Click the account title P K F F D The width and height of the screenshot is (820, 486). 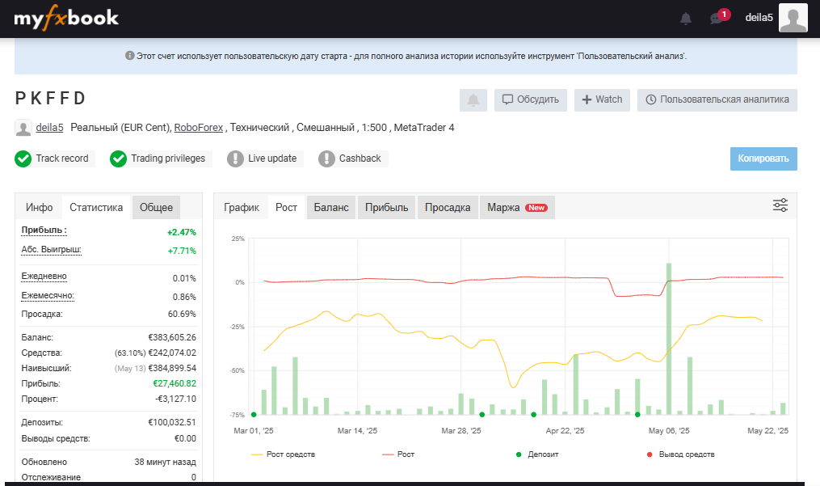[50, 99]
